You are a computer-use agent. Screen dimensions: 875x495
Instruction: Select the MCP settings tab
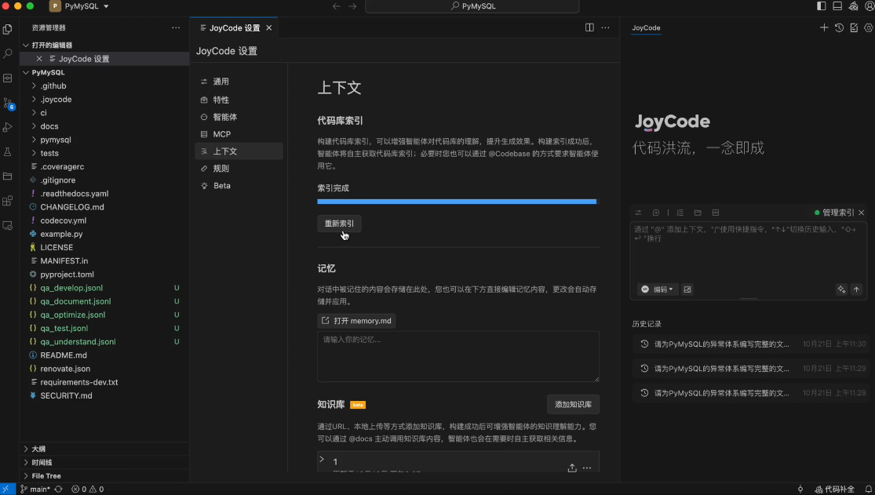pyautogui.click(x=239, y=134)
